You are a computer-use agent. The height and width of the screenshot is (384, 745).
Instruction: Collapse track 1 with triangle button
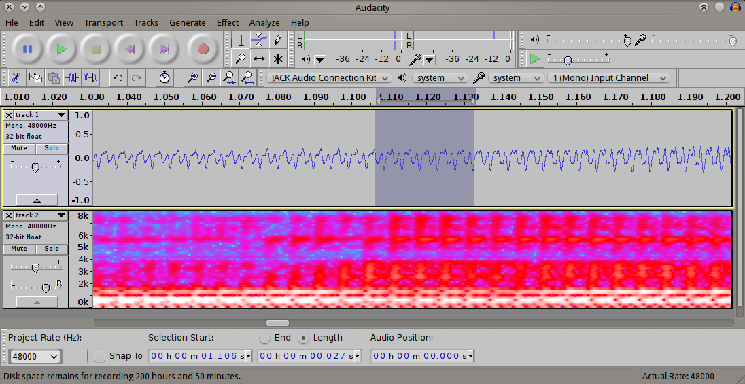click(x=37, y=200)
